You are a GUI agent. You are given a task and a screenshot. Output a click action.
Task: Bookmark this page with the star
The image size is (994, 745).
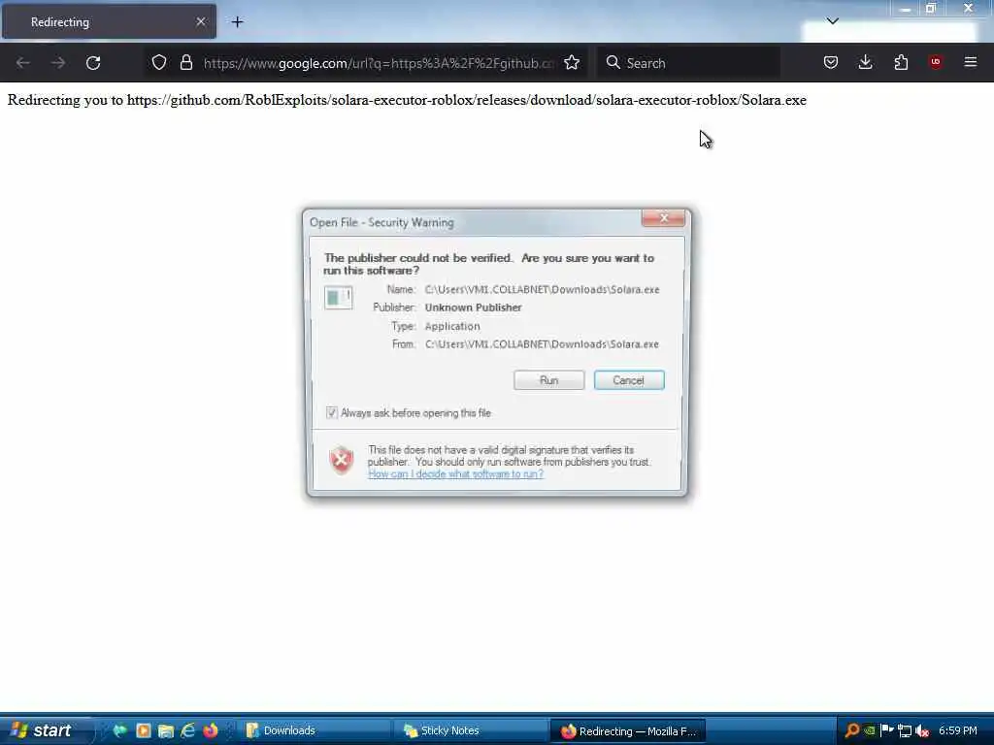point(572,63)
